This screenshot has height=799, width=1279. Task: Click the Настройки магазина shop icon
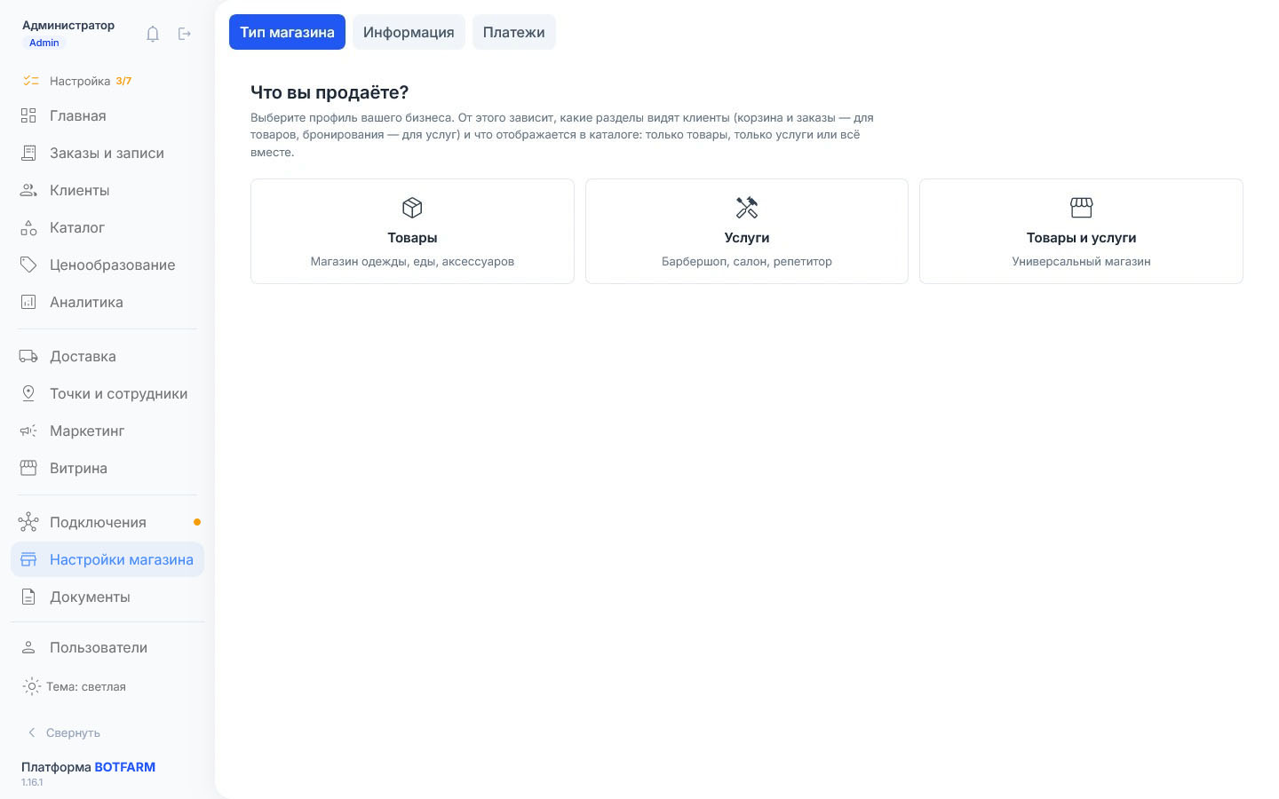click(x=28, y=559)
